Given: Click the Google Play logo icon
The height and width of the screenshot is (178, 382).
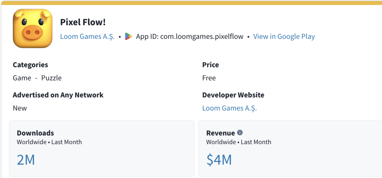Looking at the screenshot, I should point(128,36).
